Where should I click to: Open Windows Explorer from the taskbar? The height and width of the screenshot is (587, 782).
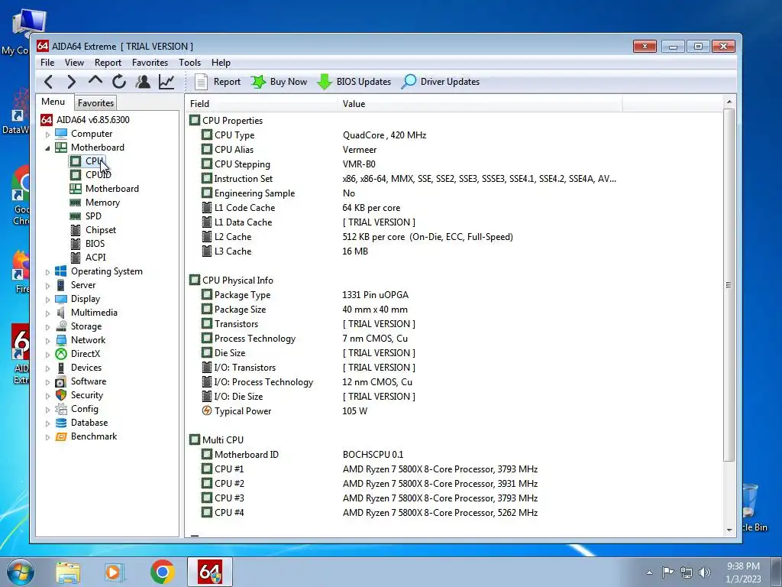[x=68, y=572]
